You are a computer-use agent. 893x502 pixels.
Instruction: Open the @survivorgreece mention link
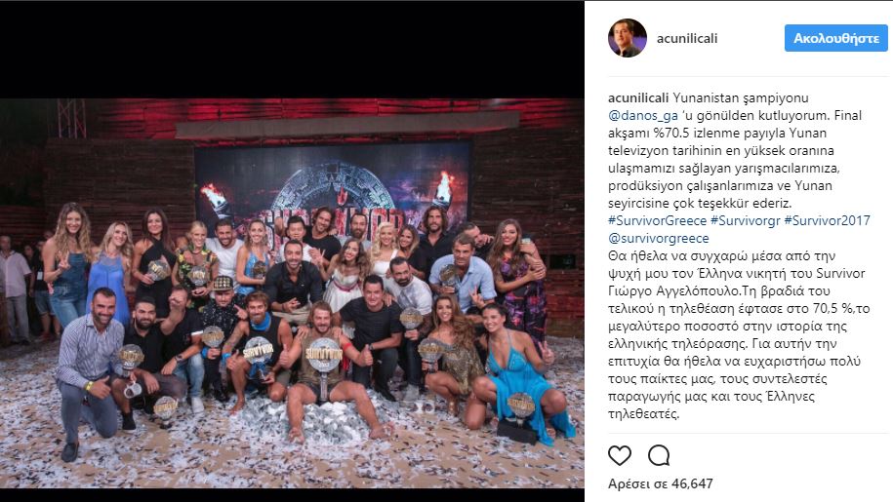[659, 238]
